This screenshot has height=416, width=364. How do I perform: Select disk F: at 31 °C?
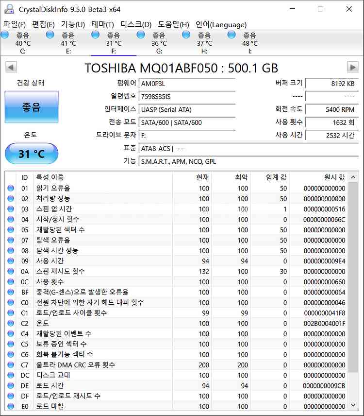coord(114,43)
